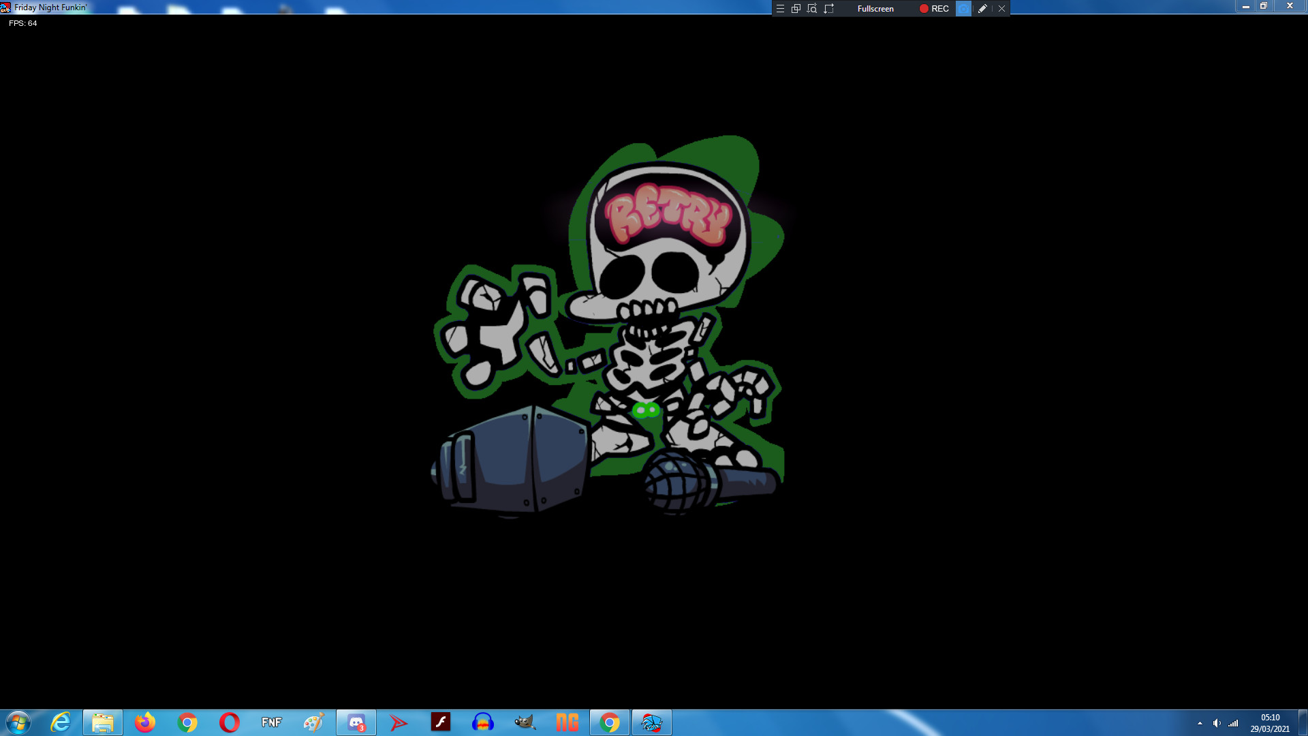Open the volume slider from the system tray

[1217, 723]
